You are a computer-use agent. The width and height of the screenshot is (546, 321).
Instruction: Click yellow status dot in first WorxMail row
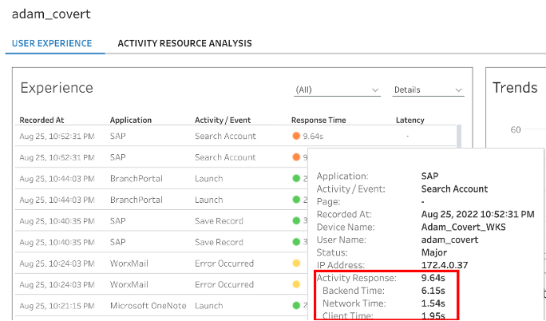tap(296, 264)
